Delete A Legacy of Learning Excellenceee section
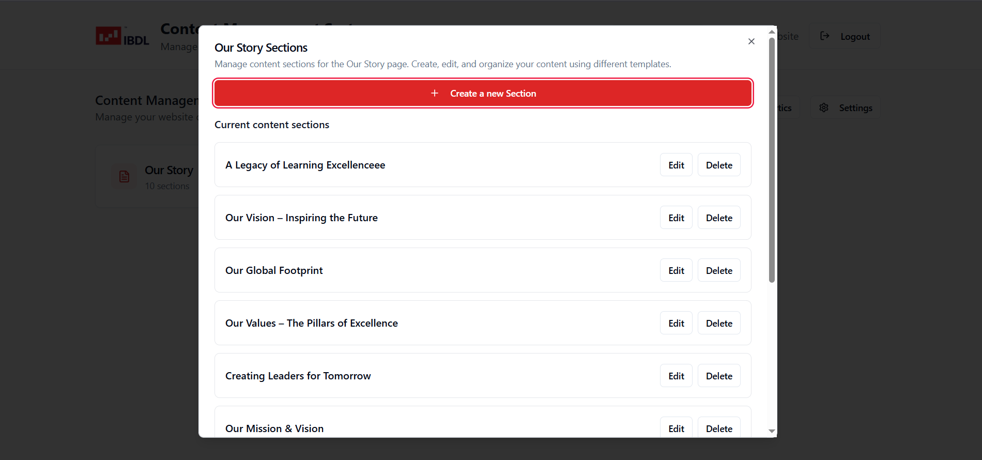 point(719,165)
